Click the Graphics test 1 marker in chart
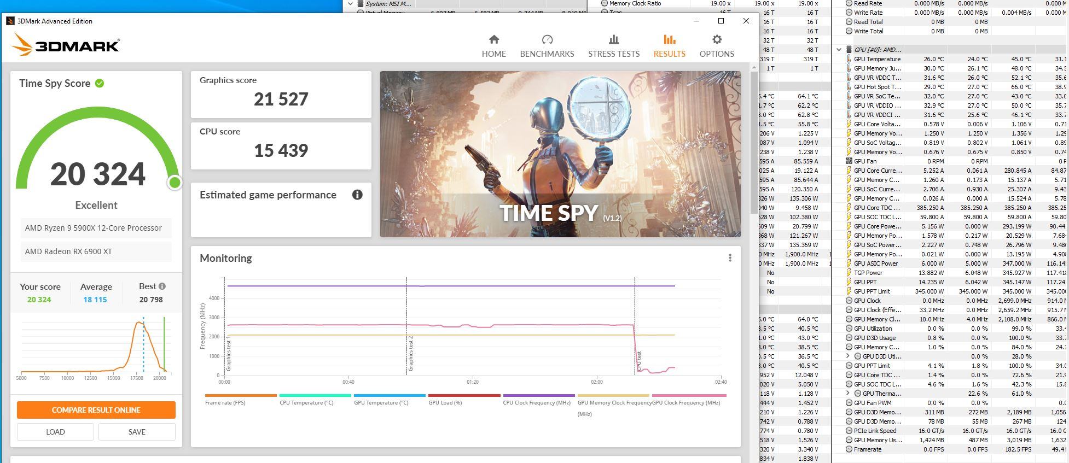1069x463 pixels. (228, 354)
